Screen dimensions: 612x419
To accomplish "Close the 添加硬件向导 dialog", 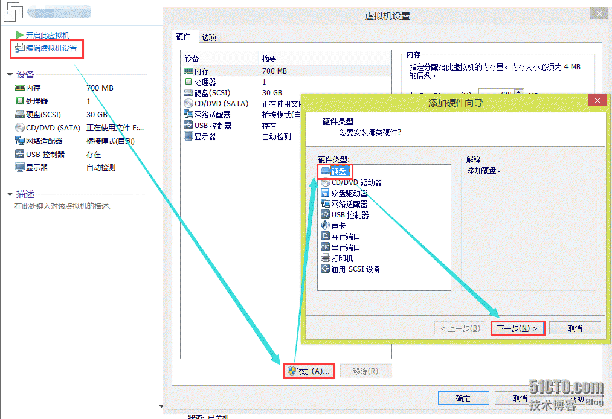I will click(597, 101).
